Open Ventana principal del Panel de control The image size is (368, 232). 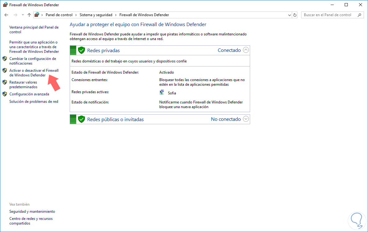pos(34,30)
